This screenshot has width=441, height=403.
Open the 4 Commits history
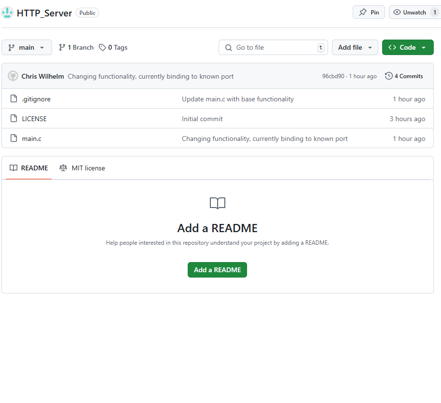(404, 76)
